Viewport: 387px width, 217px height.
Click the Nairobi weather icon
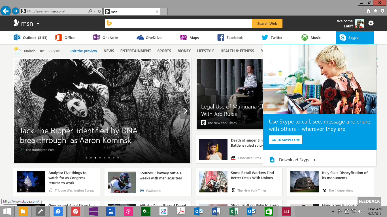click(x=18, y=51)
